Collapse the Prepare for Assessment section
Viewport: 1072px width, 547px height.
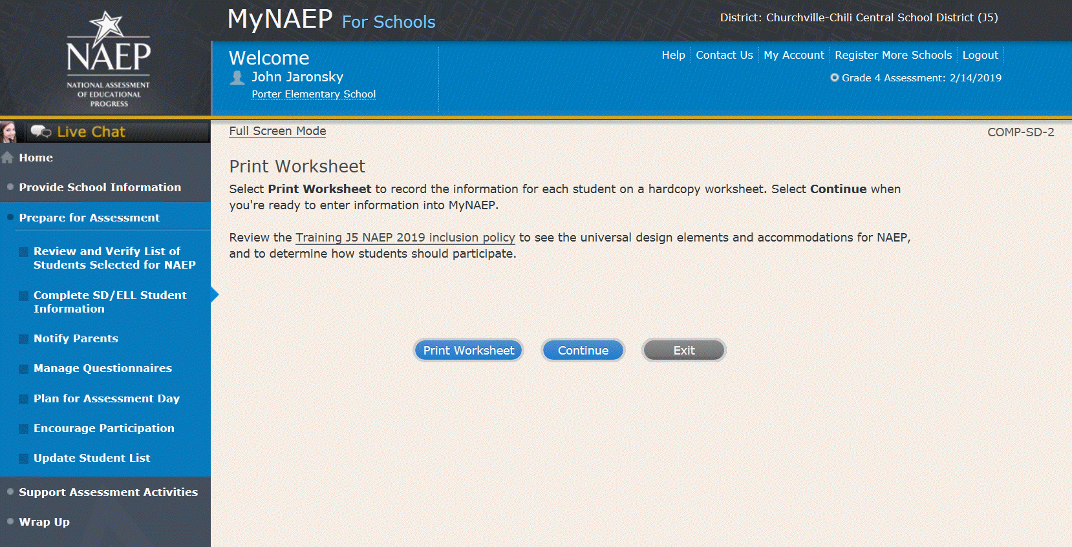[x=89, y=218]
